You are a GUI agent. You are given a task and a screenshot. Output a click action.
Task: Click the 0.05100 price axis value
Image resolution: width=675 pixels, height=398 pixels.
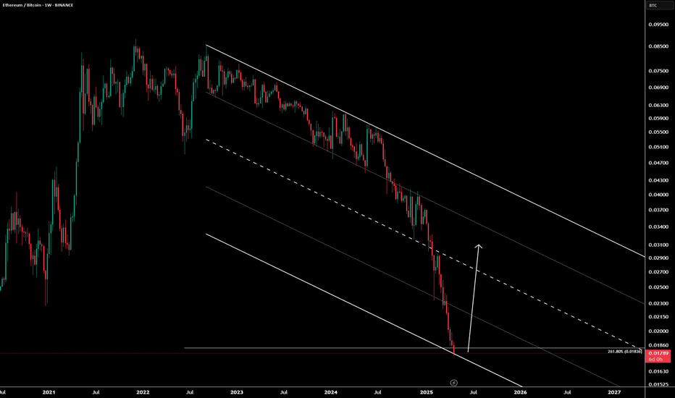point(658,147)
